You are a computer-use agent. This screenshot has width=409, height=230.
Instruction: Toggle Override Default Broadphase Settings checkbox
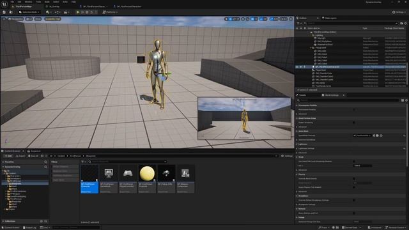(x=354, y=200)
